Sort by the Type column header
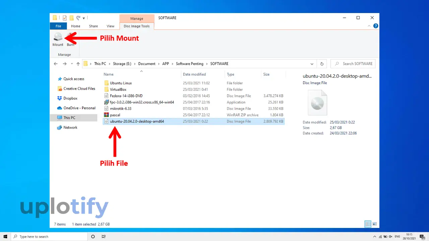 click(231, 74)
